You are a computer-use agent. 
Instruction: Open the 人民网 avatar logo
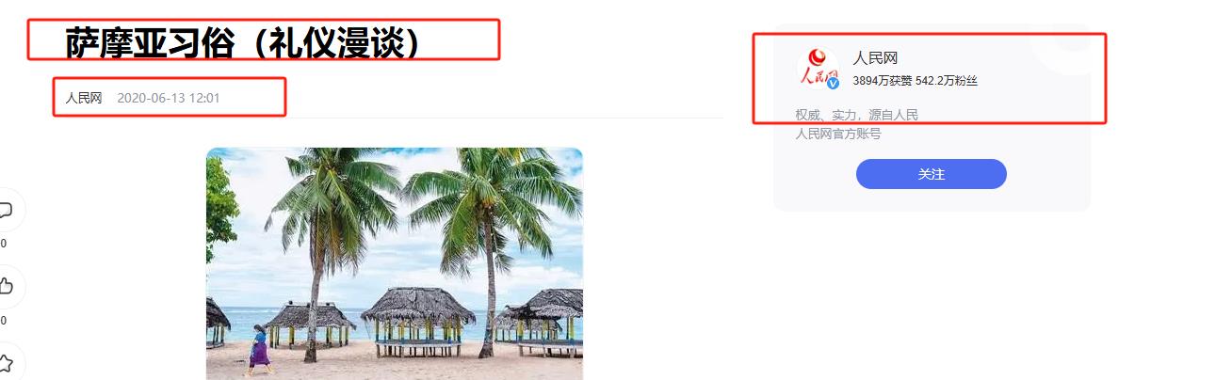[817, 68]
